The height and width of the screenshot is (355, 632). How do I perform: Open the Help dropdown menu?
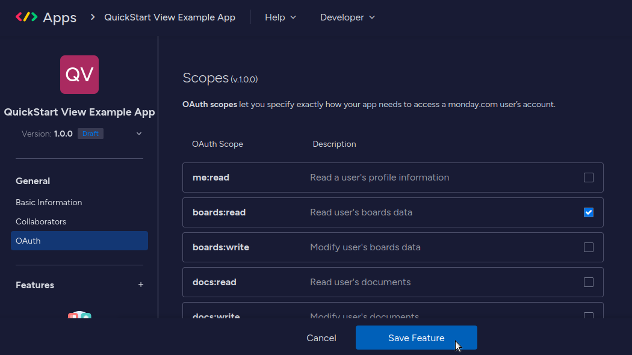(280, 17)
